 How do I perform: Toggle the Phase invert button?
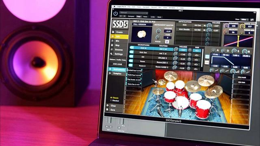(167, 42)
